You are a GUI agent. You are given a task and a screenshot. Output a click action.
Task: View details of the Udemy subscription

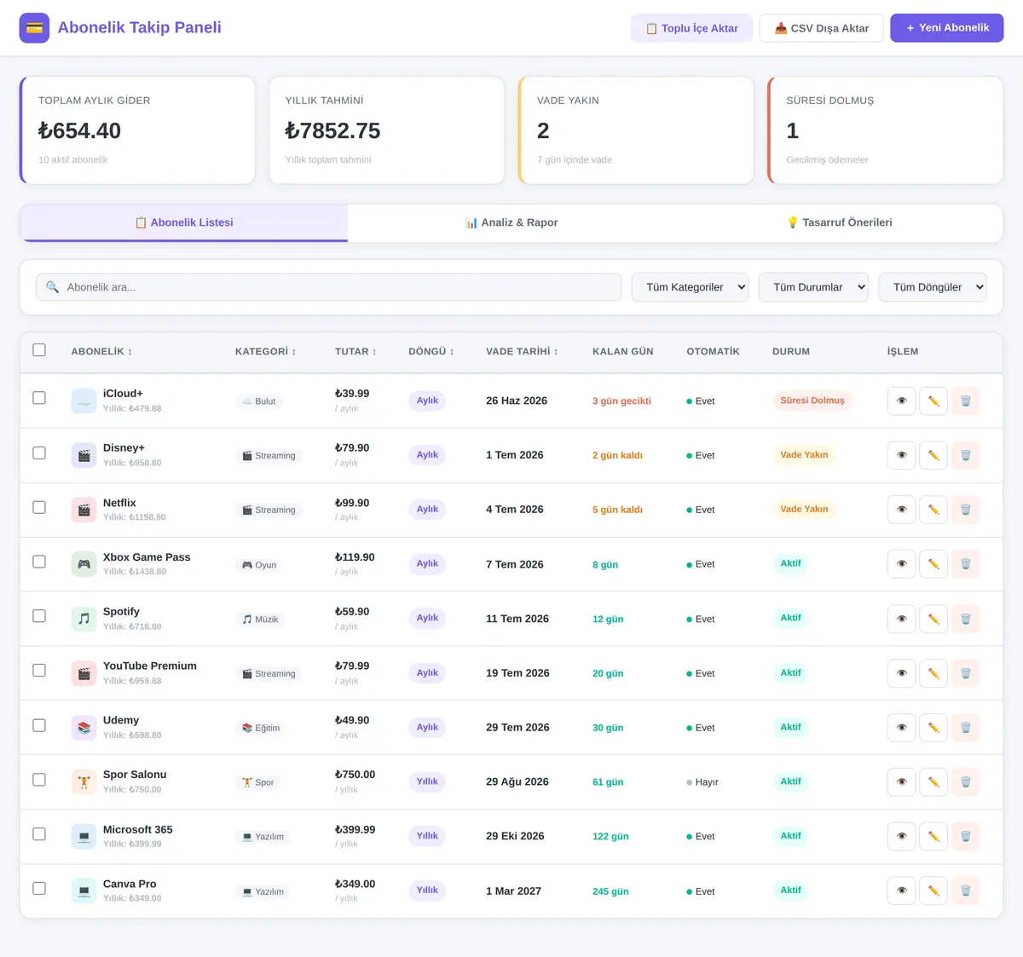(901, 728)
